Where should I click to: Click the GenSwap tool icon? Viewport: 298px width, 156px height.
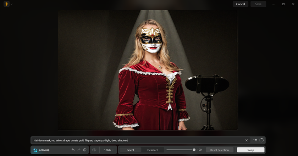pyautogui.click(x=35, y=150)
